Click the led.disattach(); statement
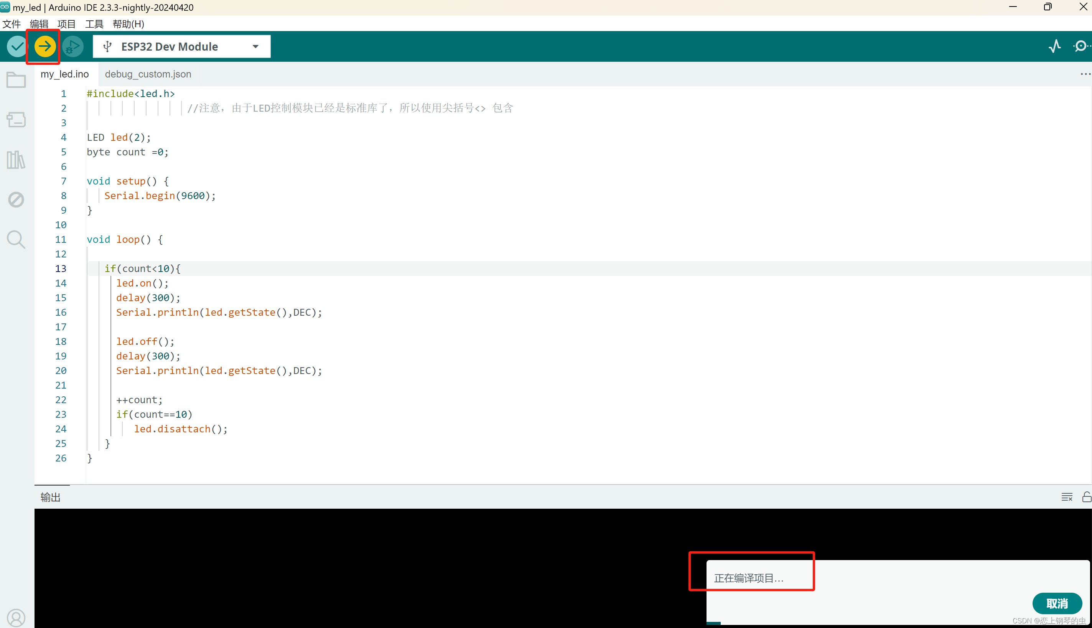 181,429
